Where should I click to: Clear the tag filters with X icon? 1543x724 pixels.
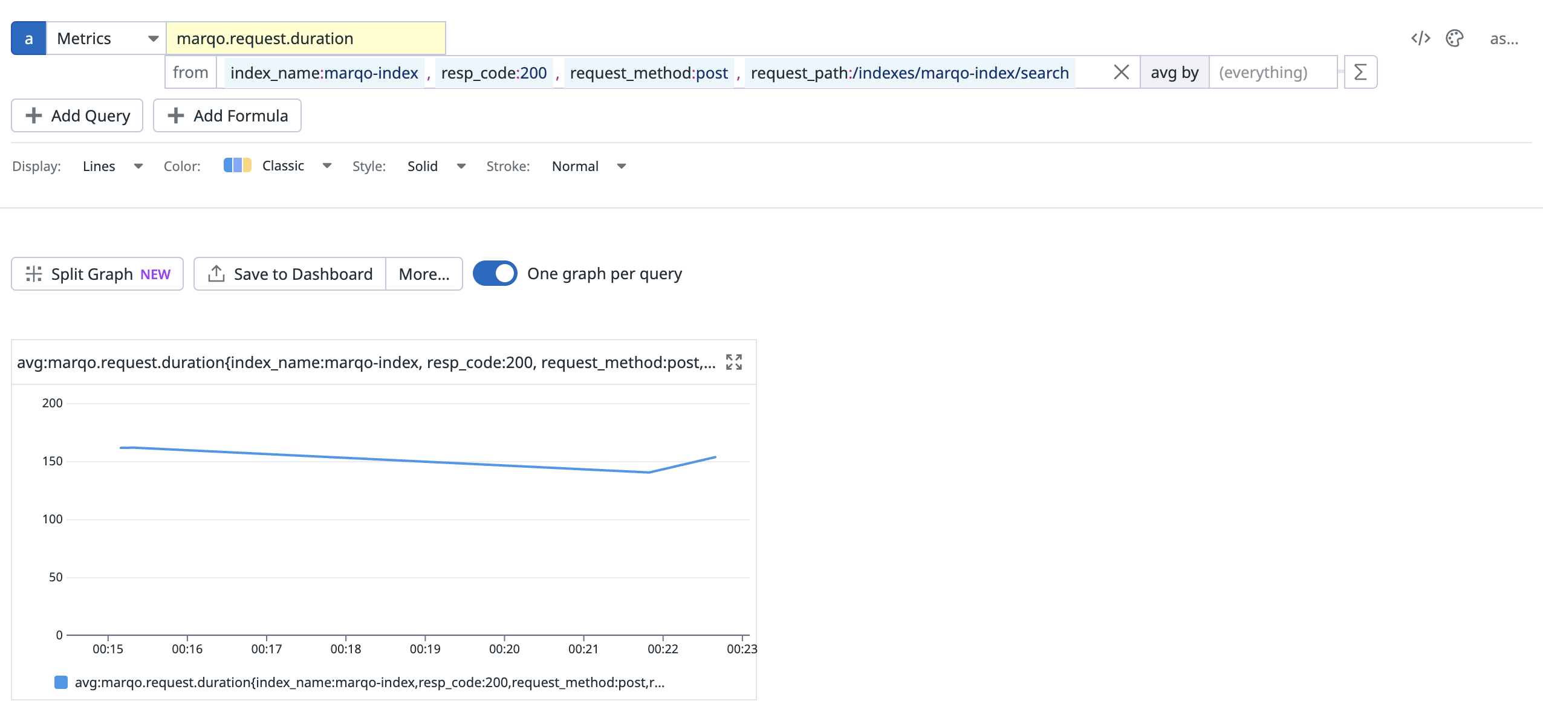(1121, 73)
